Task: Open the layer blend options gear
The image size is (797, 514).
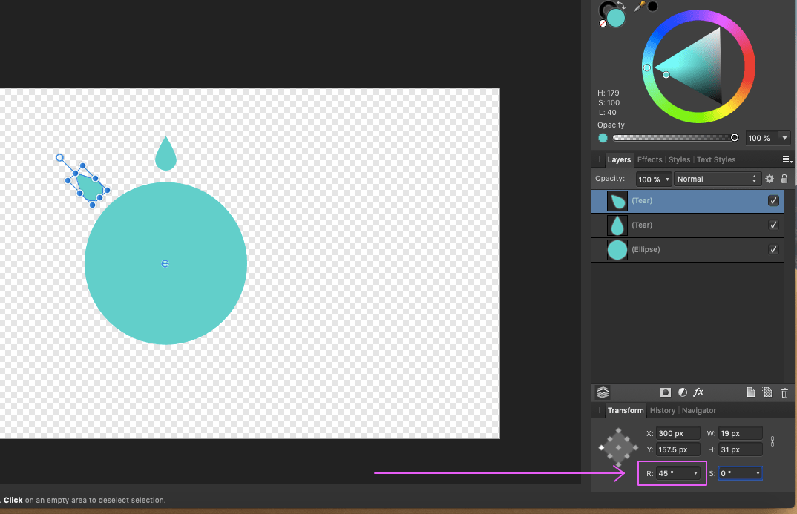Action: pos(770,179)
